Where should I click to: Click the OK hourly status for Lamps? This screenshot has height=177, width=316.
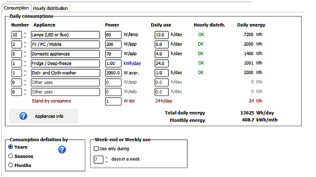pyautogui.click(x=201, y=35)
